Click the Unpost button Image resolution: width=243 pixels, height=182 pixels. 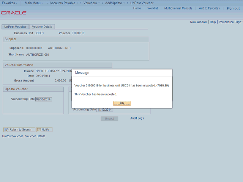coord(109,119)
